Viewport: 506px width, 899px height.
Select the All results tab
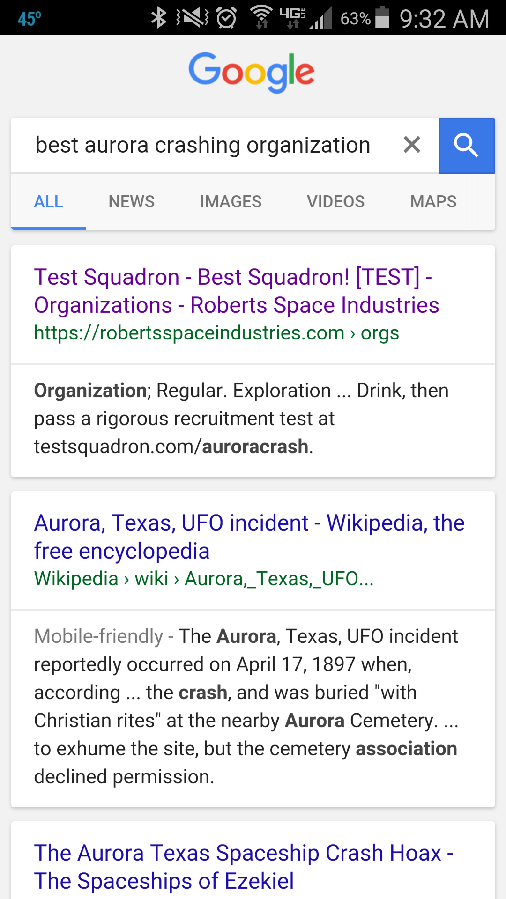(x=48, y=202)
